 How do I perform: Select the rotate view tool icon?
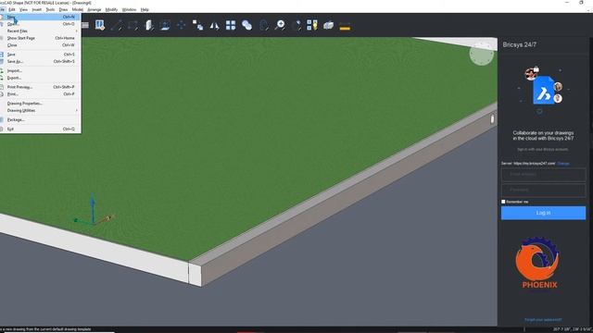coord(263,25)
